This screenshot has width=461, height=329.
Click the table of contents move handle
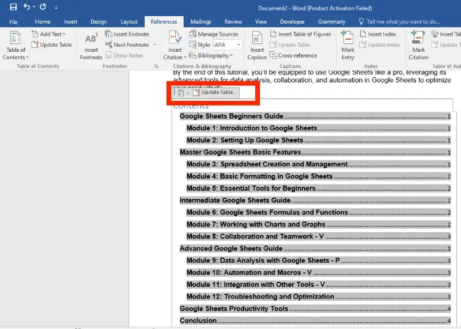coord(174,93)
